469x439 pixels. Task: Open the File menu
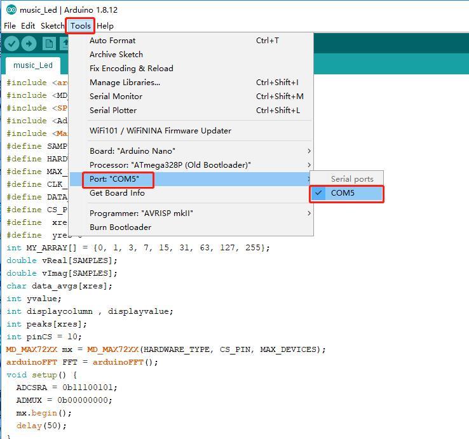10,26
